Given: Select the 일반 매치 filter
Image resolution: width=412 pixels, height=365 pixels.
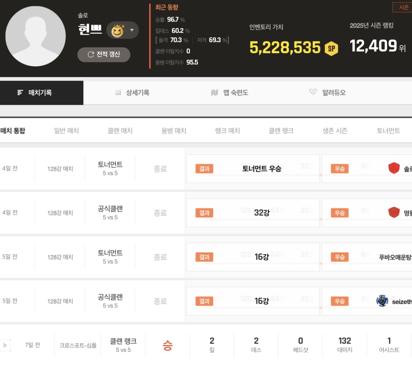Looking at the screenshot, I should [x=66, y=131].
